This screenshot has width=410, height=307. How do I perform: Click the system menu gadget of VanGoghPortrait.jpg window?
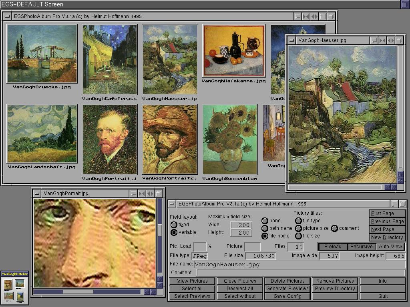click(x=37, y=193)
